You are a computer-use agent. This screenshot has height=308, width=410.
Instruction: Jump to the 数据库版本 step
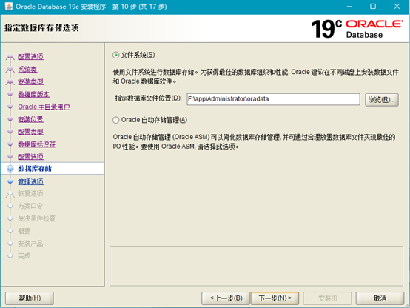[x=34, y=94]
